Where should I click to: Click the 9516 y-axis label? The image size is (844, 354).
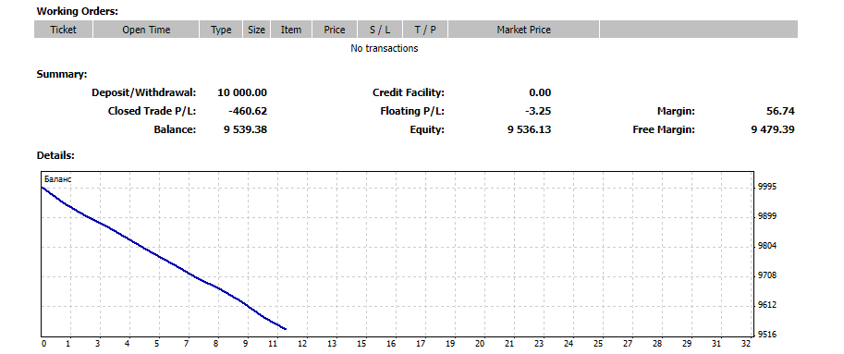(767, 335)
